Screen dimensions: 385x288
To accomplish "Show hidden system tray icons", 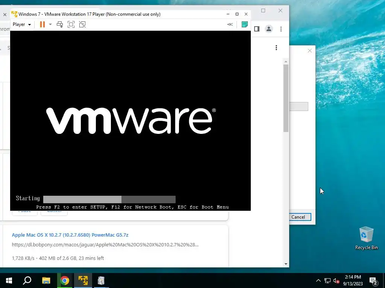I will pos(318,280).
